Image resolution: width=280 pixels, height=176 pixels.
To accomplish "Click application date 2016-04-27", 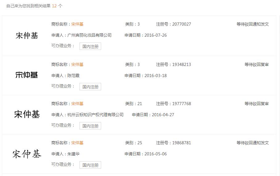I will pyautogui.click(x=163, y=115).
